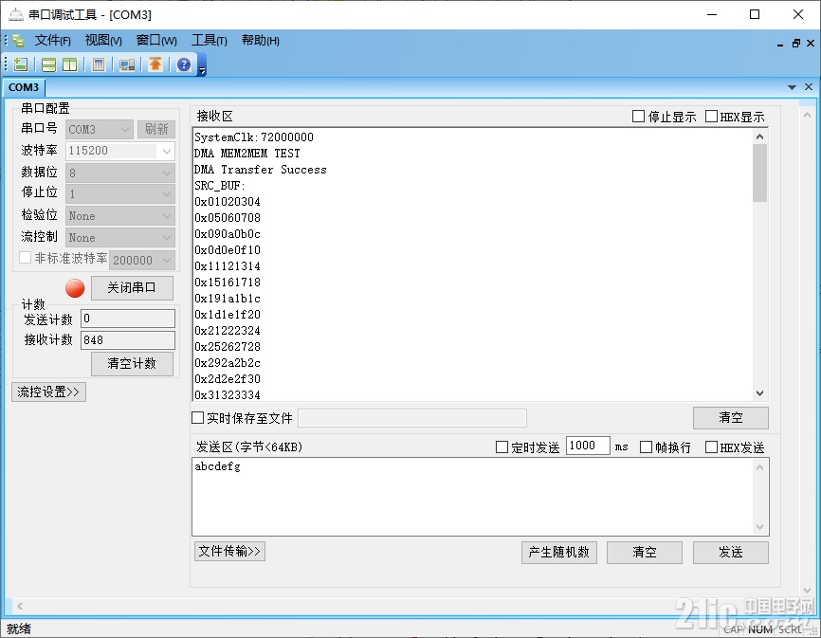
Task: Click the receive area scrollbar thumb
Action: (759, 173)
